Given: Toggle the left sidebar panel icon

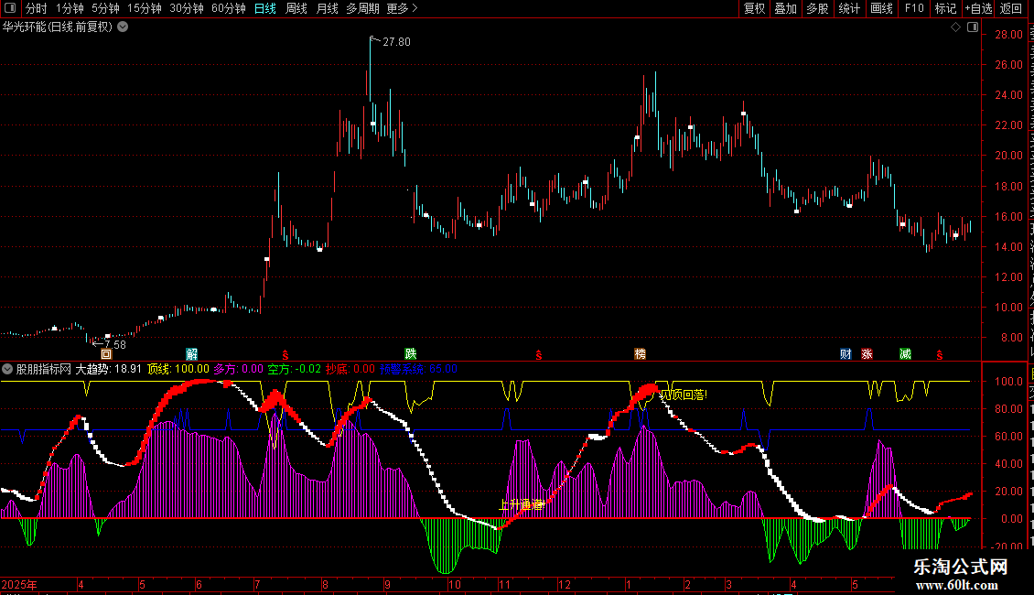Looking at the screenshot, I should [x=10, y=8].
